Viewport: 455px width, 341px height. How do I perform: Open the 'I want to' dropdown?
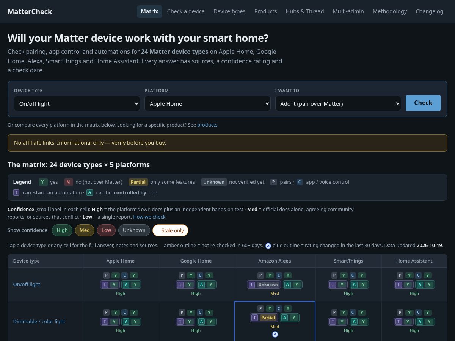(x=338, y=103)
